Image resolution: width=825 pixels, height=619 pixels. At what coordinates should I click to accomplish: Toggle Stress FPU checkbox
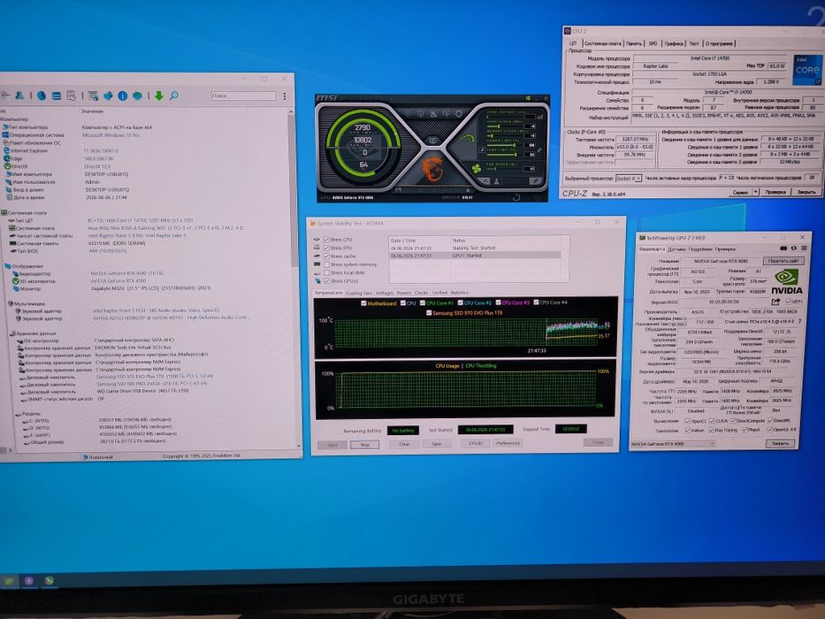326,248
